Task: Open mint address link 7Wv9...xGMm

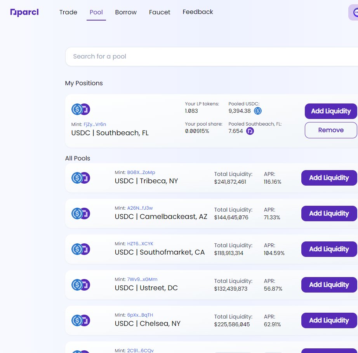Action: [x=142, y=279]
